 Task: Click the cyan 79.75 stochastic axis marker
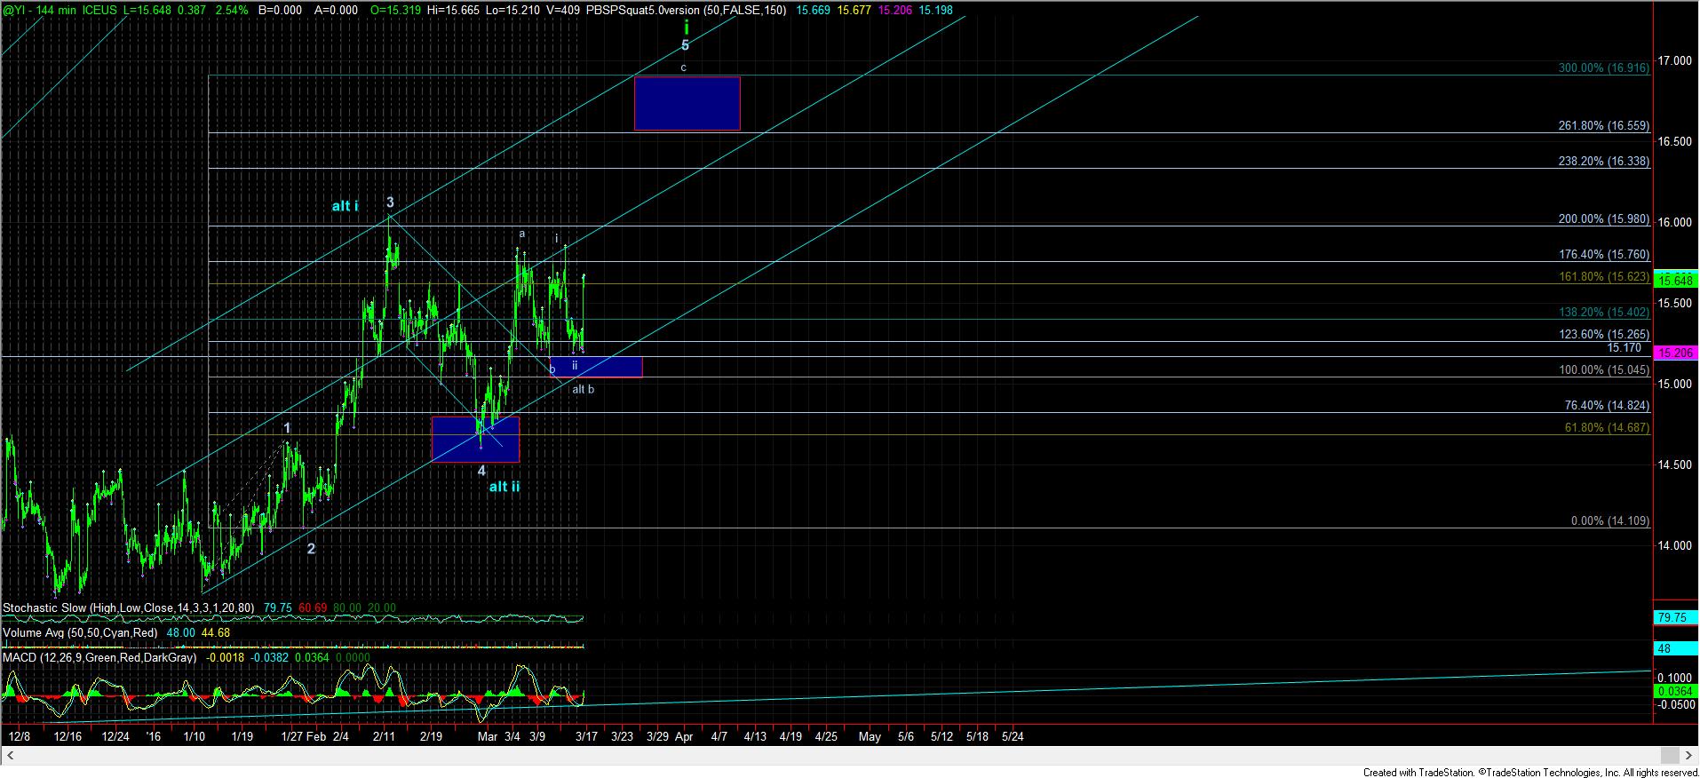(x=1675, y=617)
